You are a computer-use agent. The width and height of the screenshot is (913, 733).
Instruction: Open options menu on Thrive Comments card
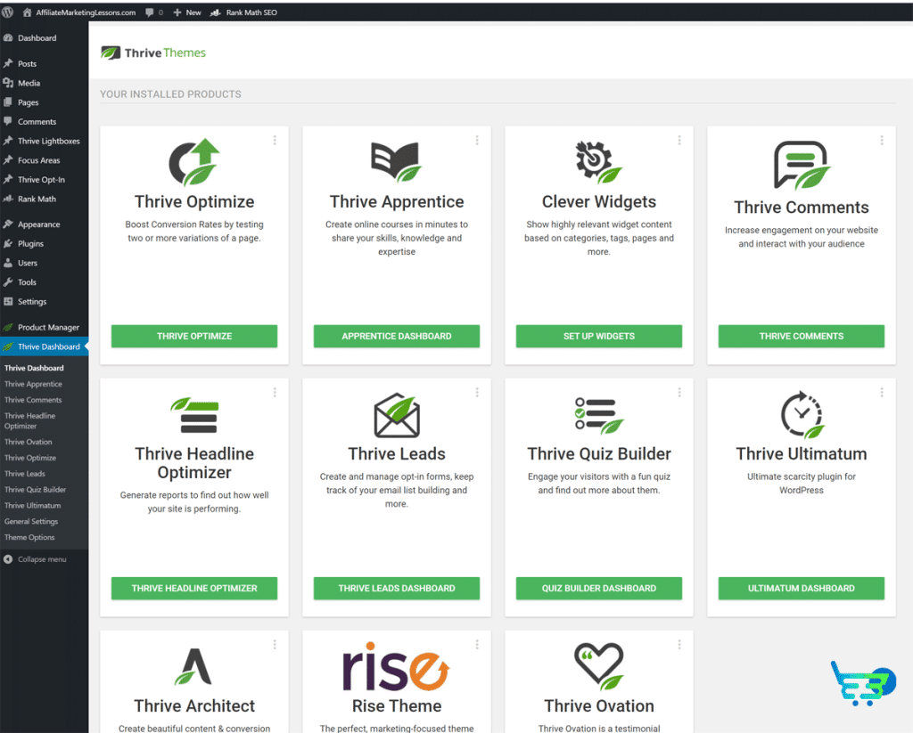click(x=882, y=140)
